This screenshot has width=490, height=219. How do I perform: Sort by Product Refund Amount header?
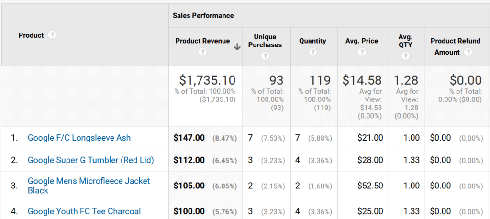tap(456, 46)
